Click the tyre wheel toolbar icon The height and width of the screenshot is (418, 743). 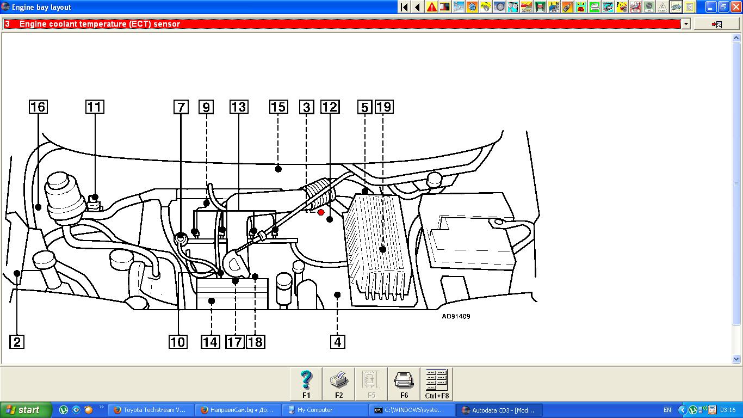pyautogui.click(x=499, y=7)
